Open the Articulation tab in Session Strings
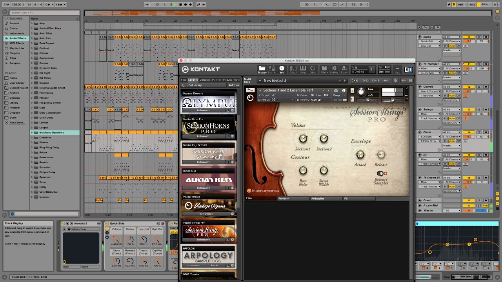This screenshot has height=282, width=502. point(326,199)
